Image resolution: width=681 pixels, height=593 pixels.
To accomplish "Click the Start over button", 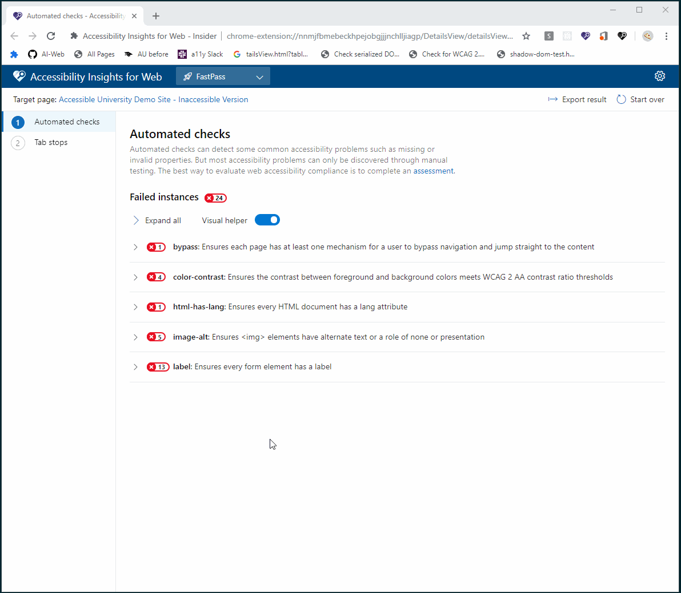I will [x=640, y=99].
